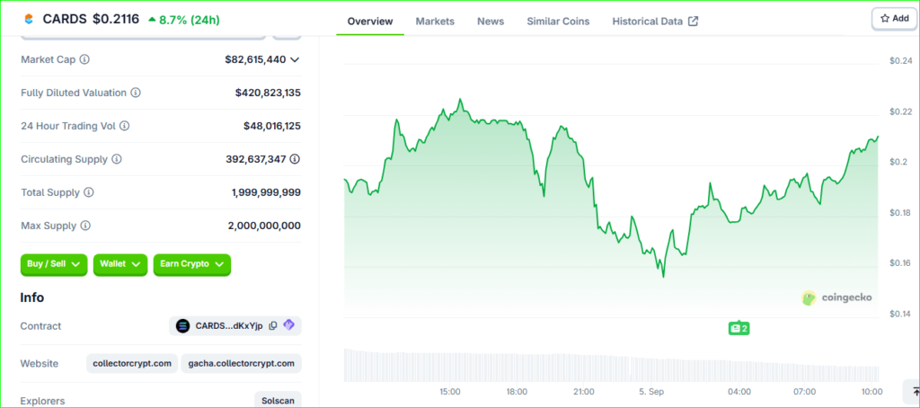Open the Earn Crypto dropdown

192,264
